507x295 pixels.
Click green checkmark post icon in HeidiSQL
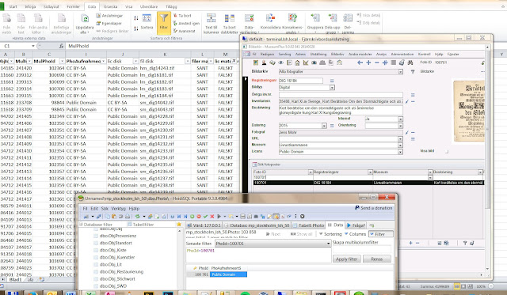click(205, 217)
